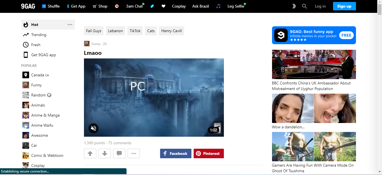Share the post on Pinterest

(x=209, y=153)
